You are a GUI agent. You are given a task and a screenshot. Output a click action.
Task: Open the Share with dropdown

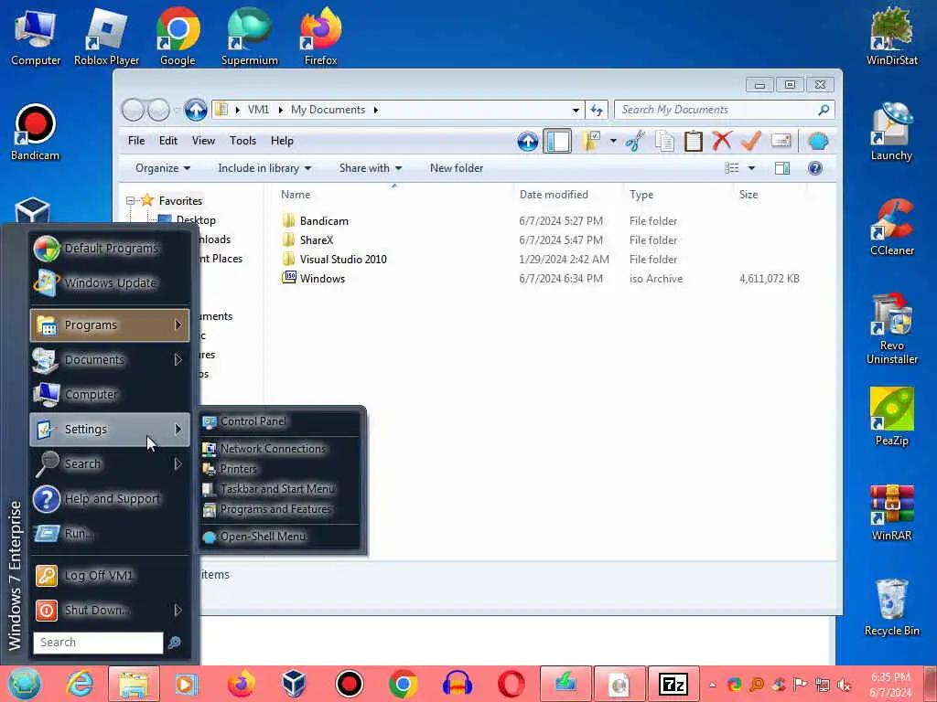(x=371, y=168)
